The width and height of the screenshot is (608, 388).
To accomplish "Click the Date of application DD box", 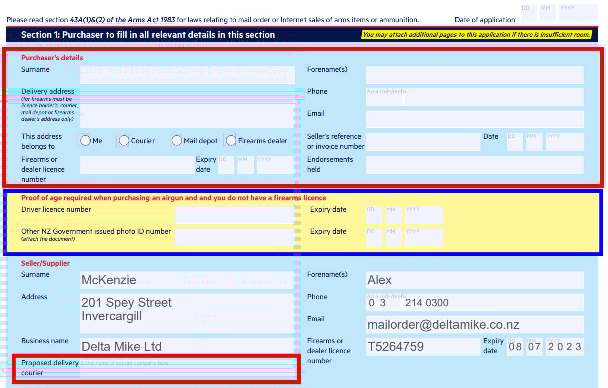I will point(529,12).
